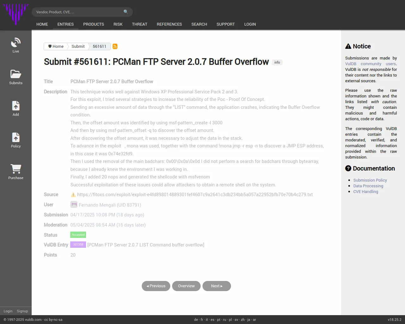Click the Login link in sidebar footer
405x324 pixels.
point(8,311)
